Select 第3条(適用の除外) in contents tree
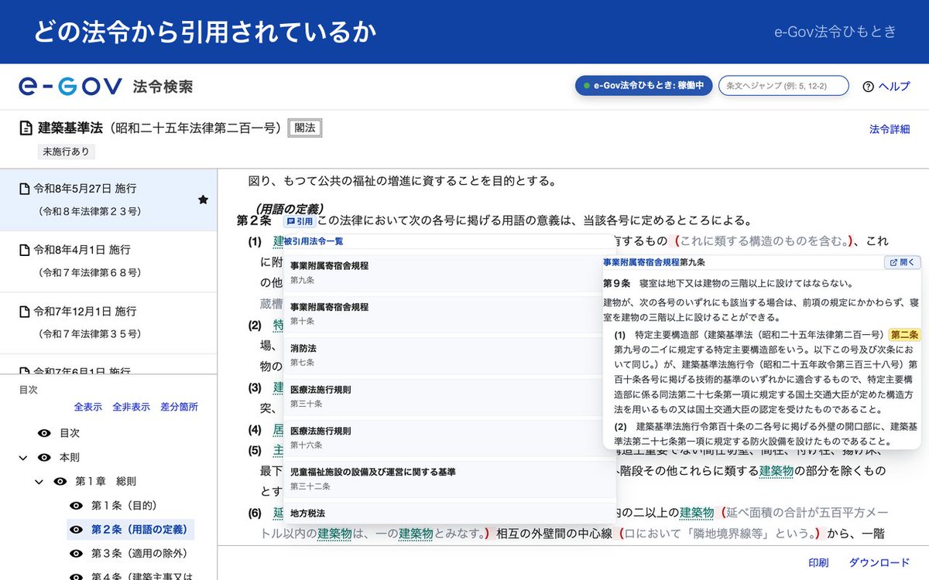 (139, 554)
